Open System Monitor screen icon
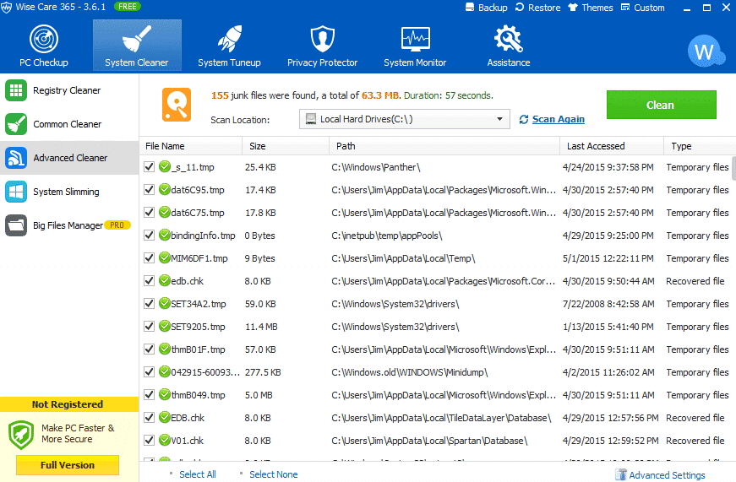 point(416,39)
